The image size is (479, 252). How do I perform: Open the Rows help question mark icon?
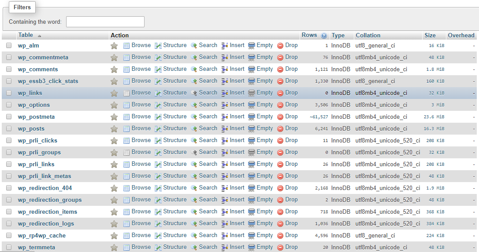click(x=324, y=36)
